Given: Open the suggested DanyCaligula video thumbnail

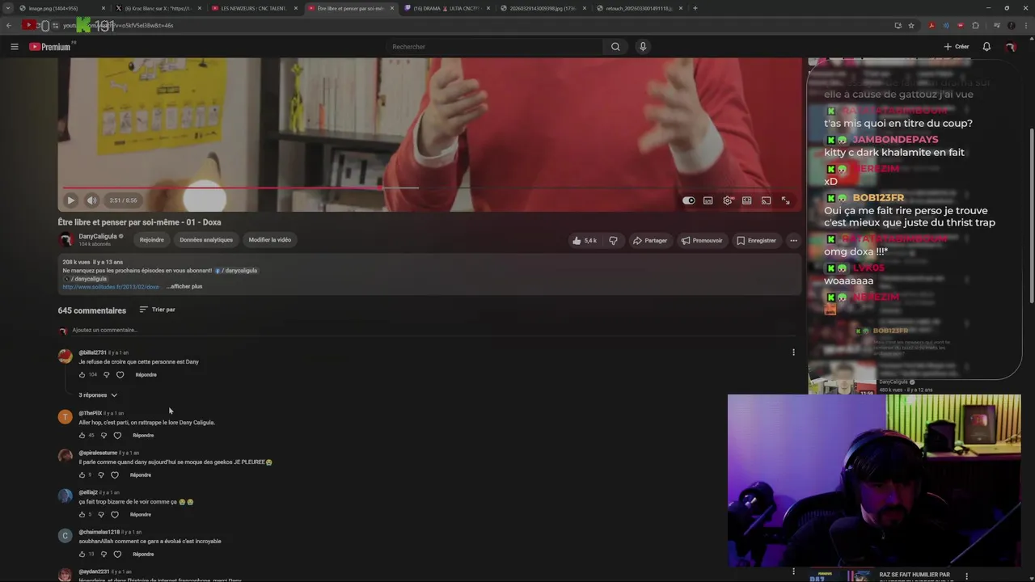Looking at the screenshot, I should click(x=842, y=380).
